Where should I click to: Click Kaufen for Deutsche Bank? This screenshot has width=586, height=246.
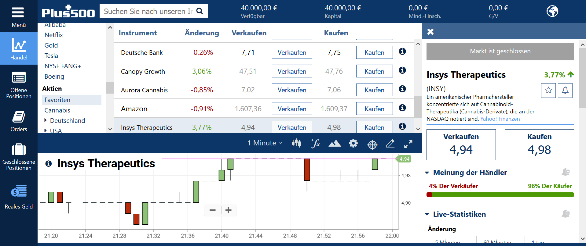point(374,52)
